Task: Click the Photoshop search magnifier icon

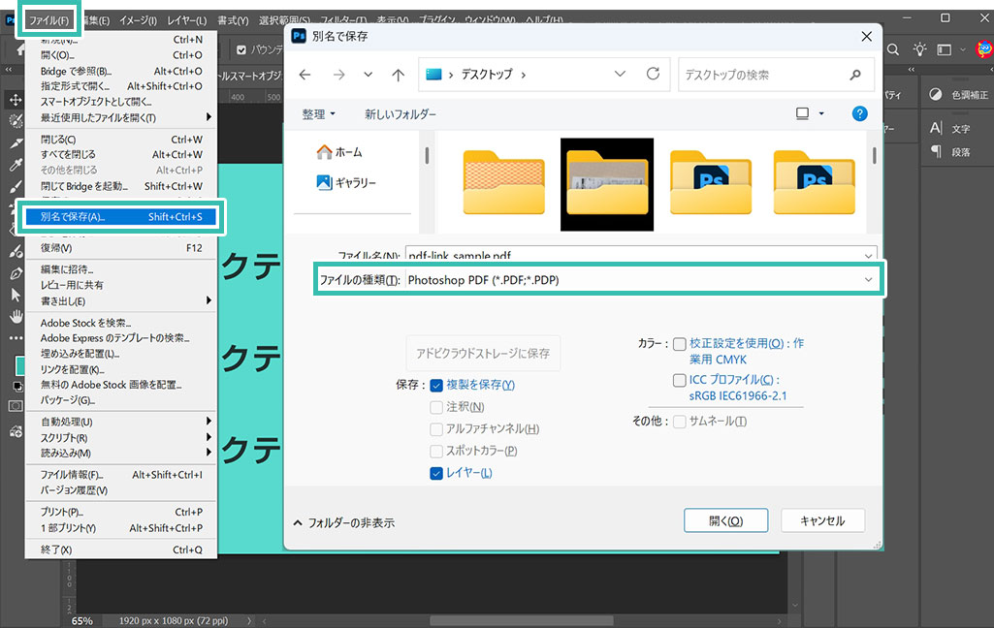Action: pyautogui.click(x=892, y=49)
